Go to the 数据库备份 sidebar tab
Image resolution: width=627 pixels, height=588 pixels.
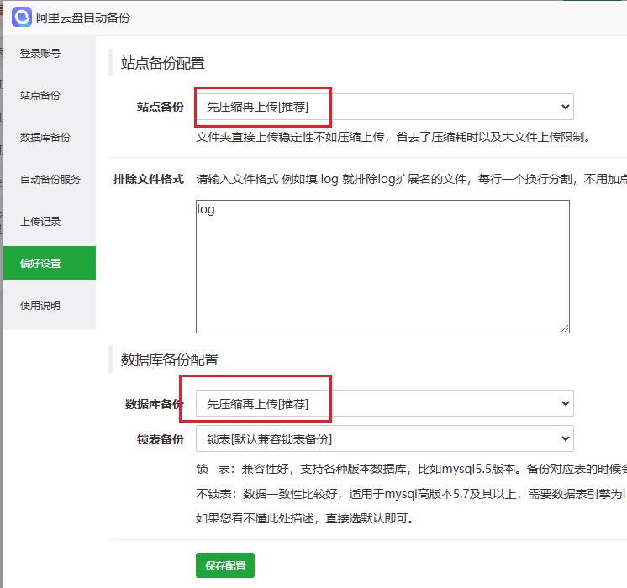pos(45,138)
